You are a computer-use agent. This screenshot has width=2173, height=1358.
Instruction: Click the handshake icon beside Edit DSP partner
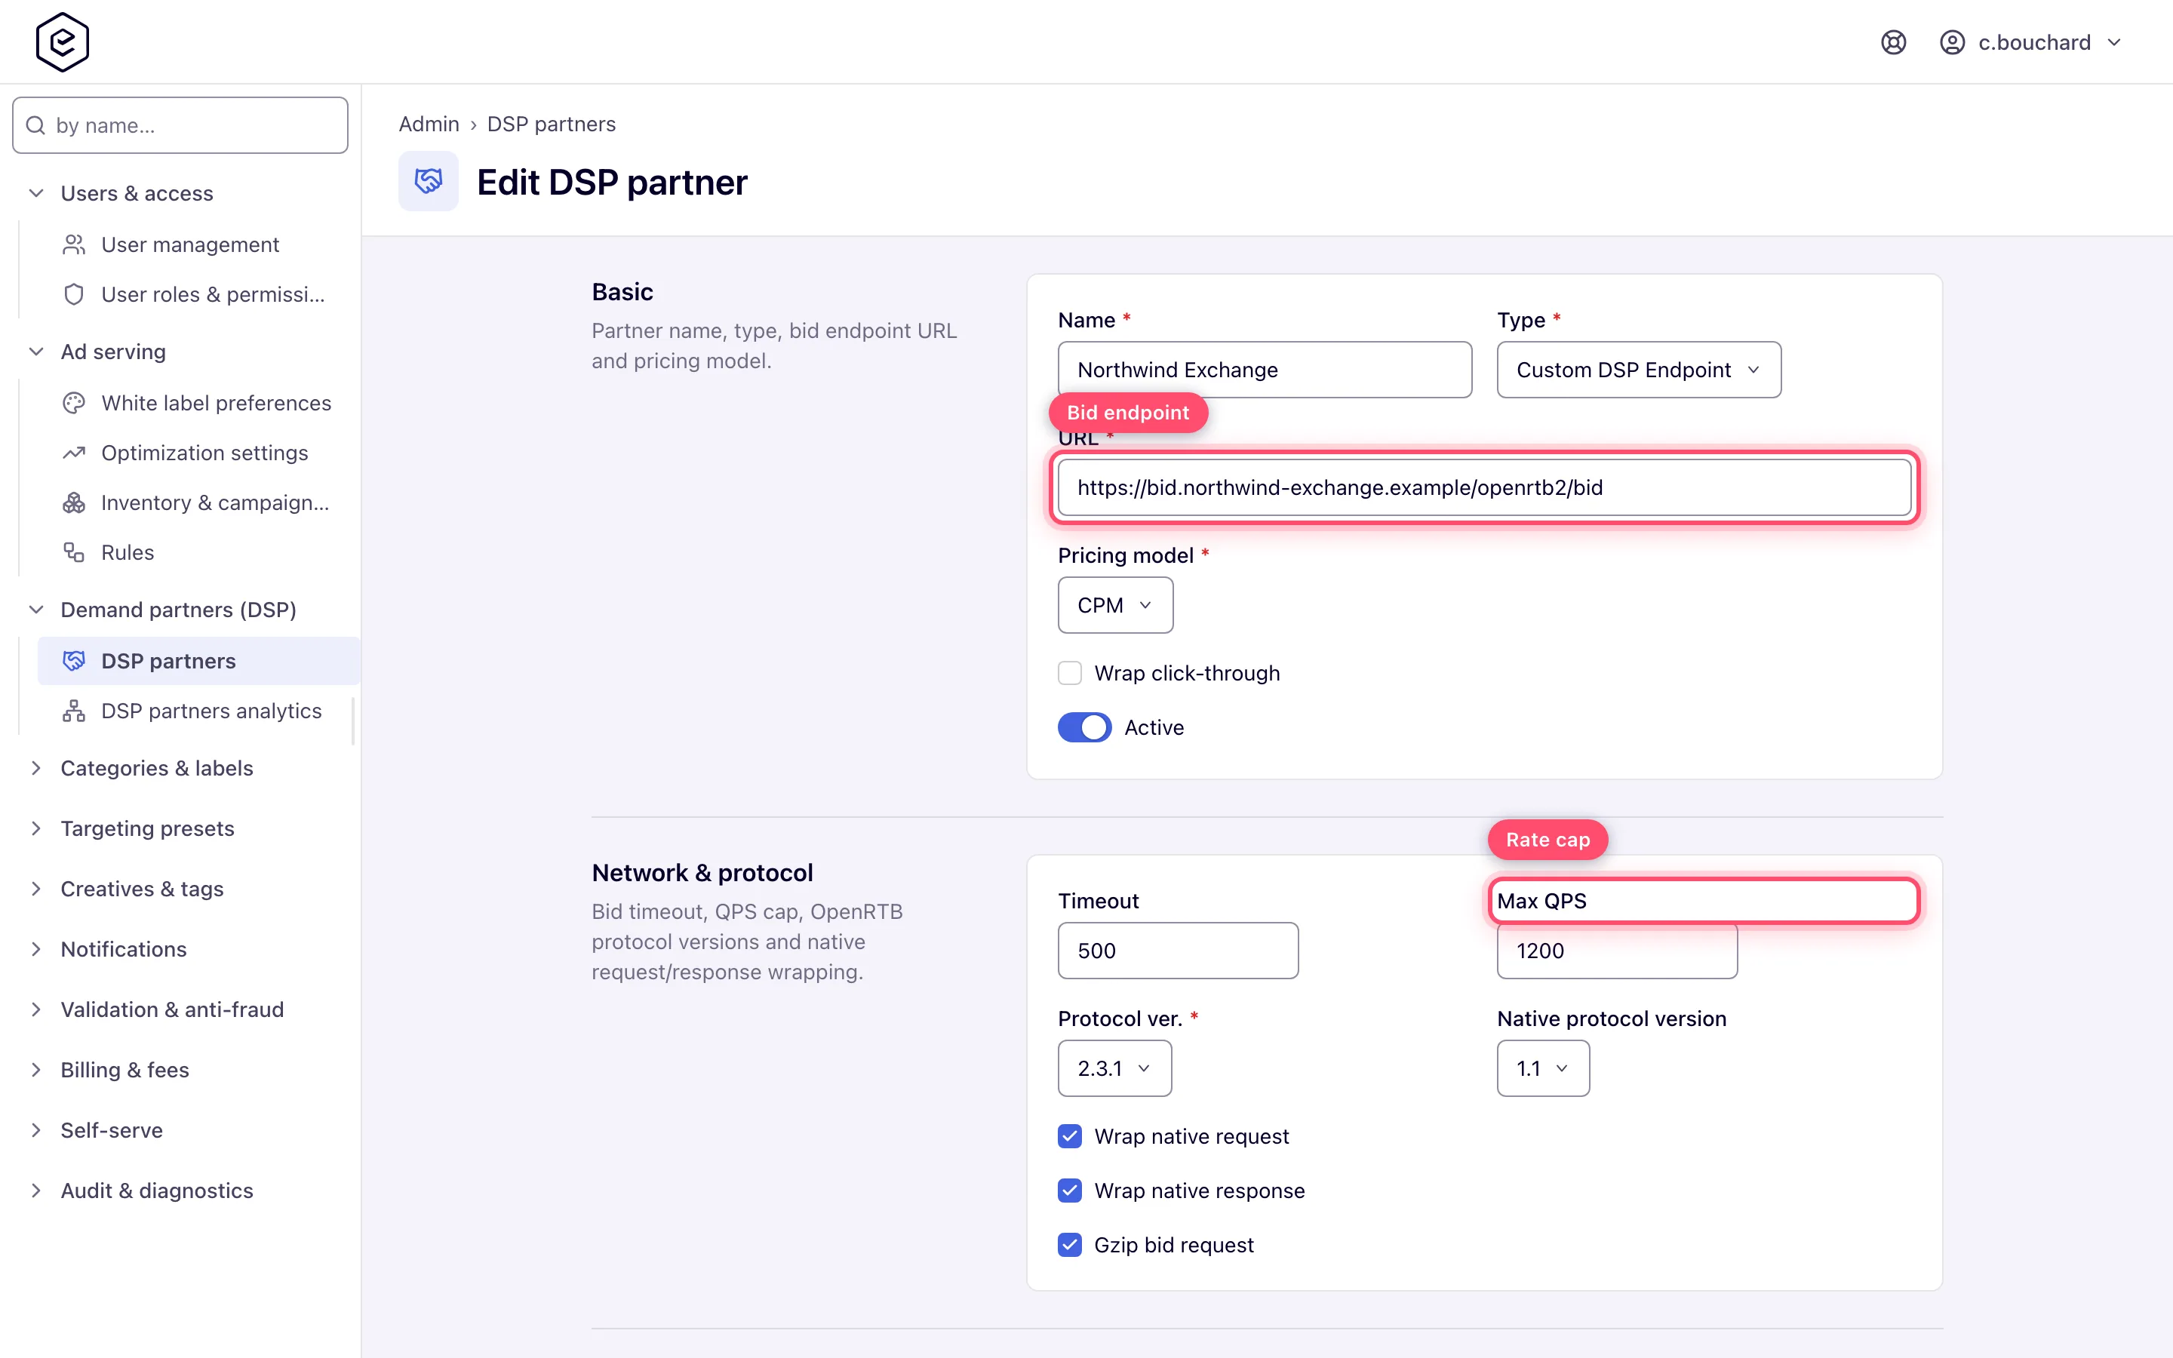(429, 181)
